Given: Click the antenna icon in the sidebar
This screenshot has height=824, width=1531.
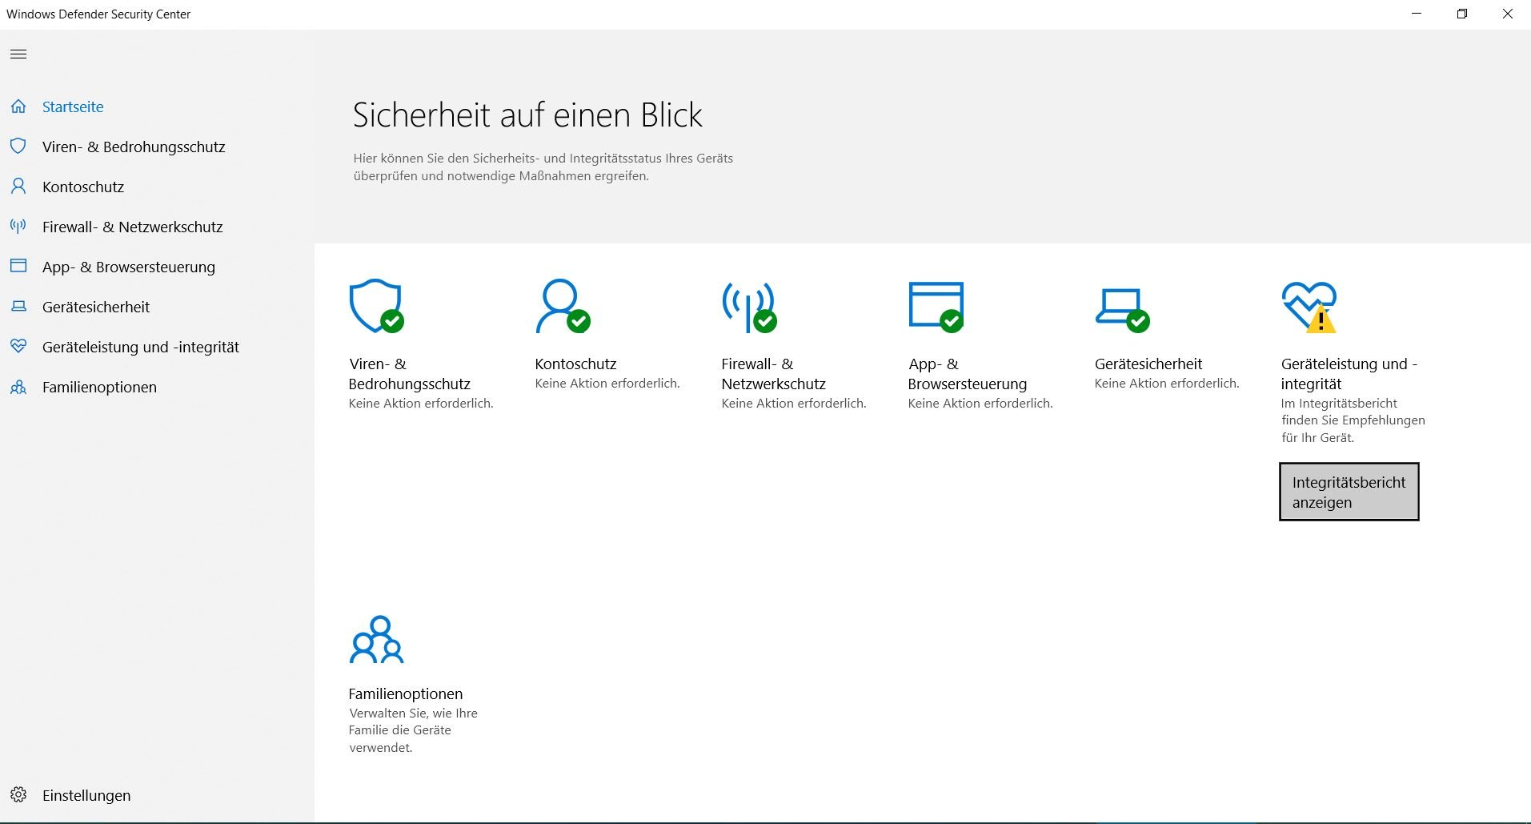Looking at the screenshot, I should pos(18,227).
